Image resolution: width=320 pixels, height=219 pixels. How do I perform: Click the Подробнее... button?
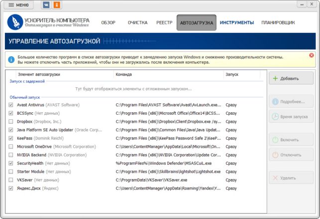pos(291,102)
